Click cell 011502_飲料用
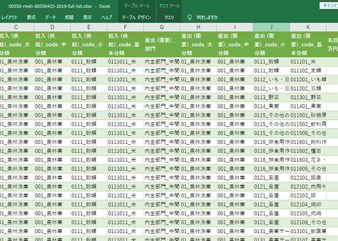Image resolution: width=338 pixels, height=241 pixels. 308,124
